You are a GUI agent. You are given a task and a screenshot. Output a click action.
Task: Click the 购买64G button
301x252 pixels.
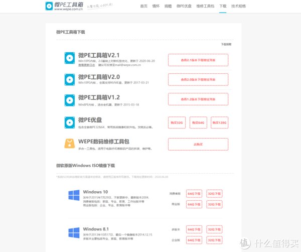[x=198, y=122]
